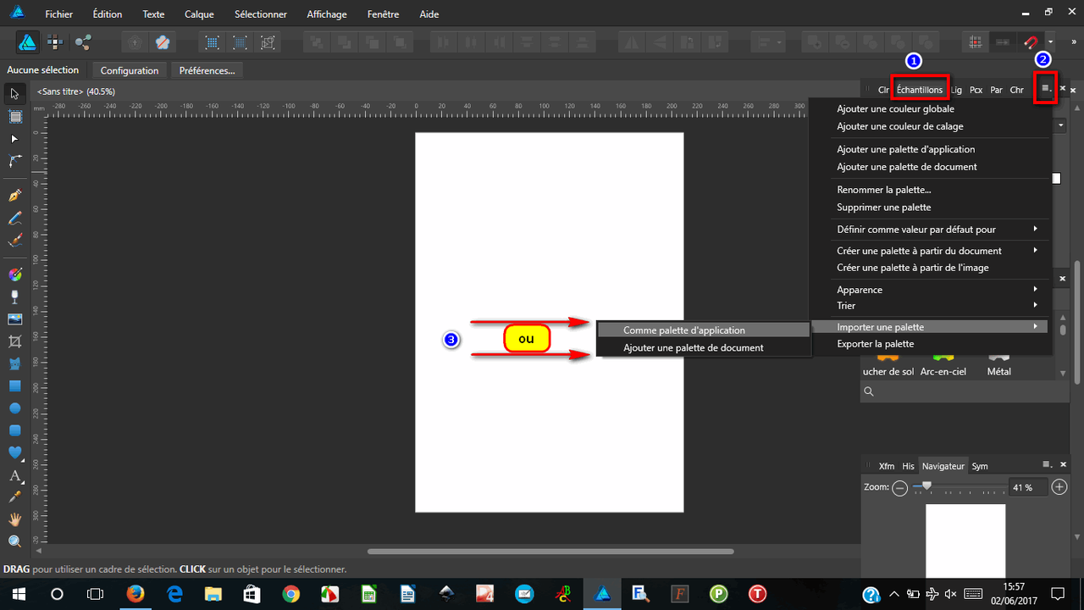The width and height of the screenshot is (1084, 610).
Task: Select the Pencil tool
Action: point(14,219)
